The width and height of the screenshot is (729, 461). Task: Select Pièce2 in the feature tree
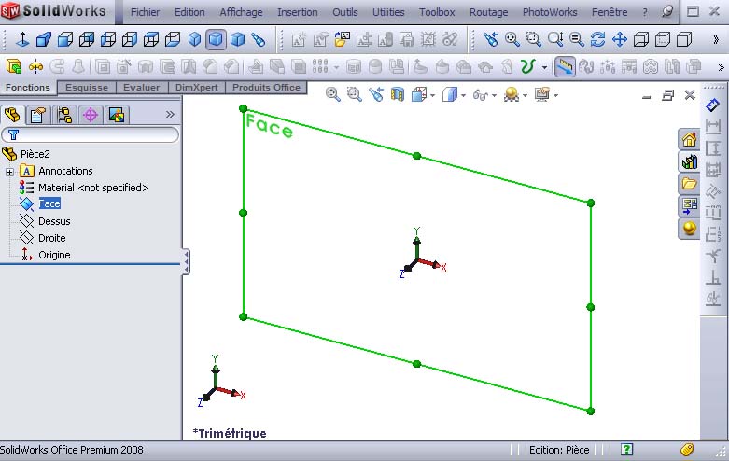tap(35, 154)
